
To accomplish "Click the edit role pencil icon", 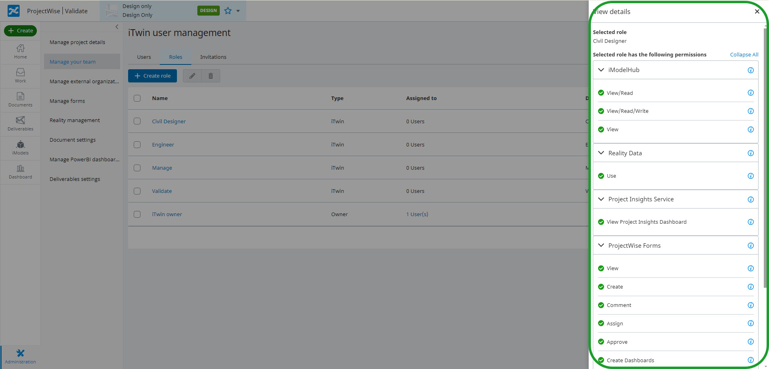I will point(192,76).
